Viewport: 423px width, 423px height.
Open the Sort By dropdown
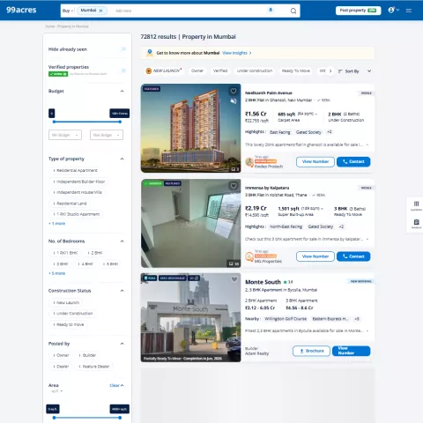tap(354, 71)
